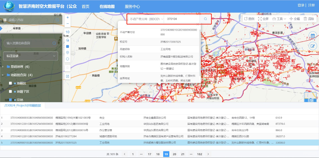Image resolution: width=319 pixels, height=158 pixels.
Task: Open the 标注目录 dropdown
Action: click(x=30, y=56)
